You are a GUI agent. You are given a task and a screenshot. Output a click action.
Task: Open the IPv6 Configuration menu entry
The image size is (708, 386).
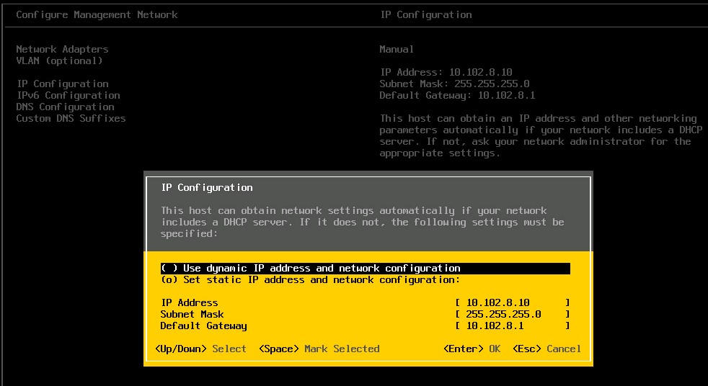point(68,95)
